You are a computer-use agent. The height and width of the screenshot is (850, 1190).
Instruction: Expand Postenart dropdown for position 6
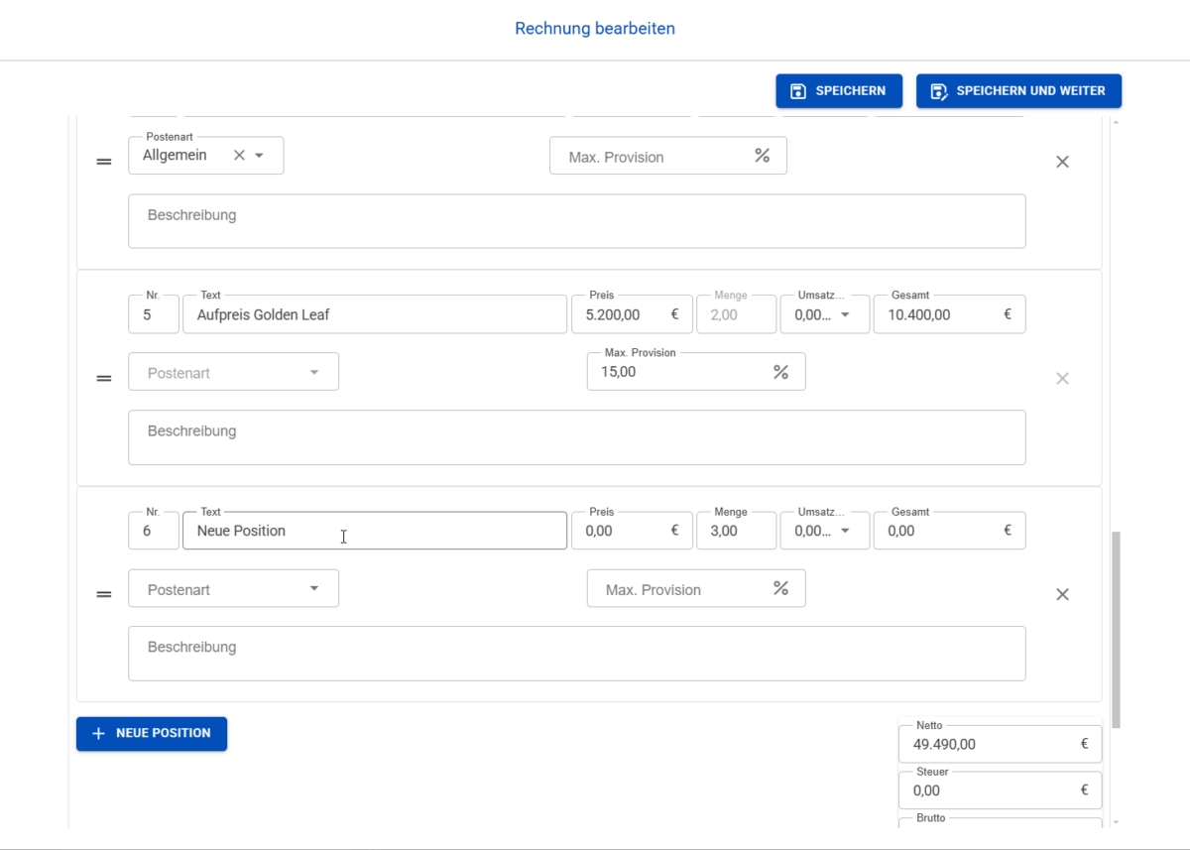click(x=314, y=589)
